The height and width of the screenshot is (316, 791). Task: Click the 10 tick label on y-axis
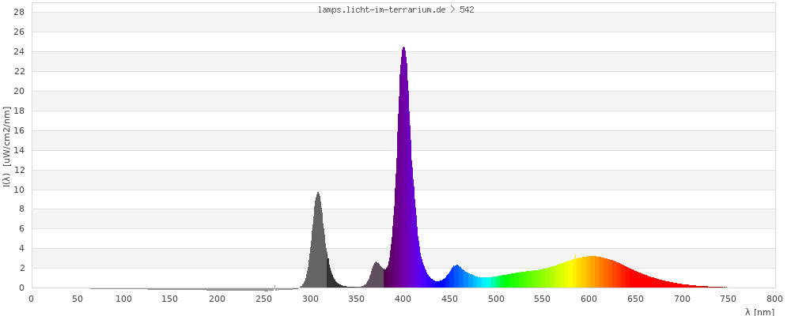point(17,190)
